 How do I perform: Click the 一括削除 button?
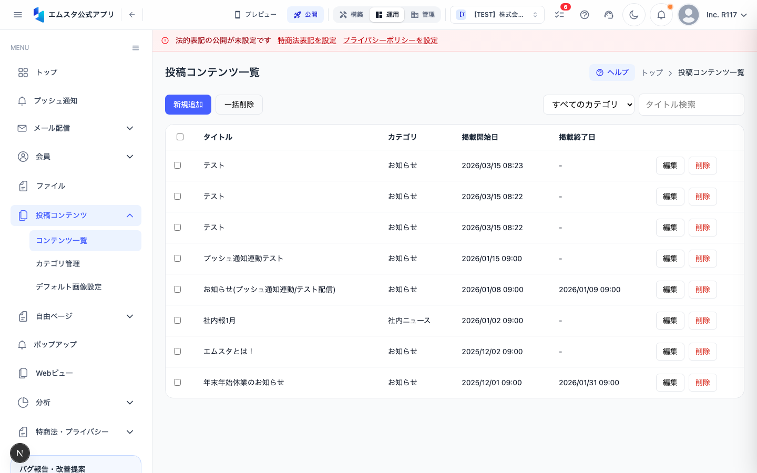click(239, 105)
